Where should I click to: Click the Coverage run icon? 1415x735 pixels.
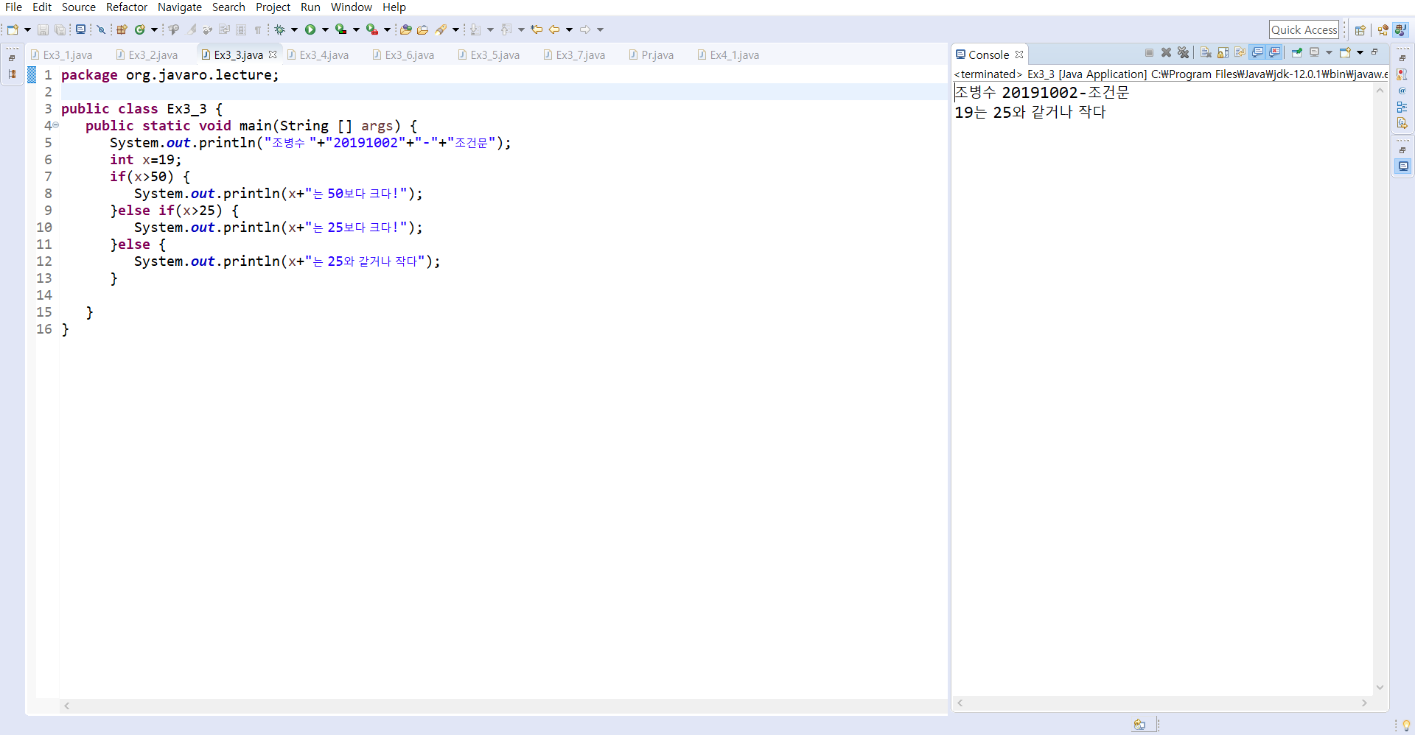[340, 29]
